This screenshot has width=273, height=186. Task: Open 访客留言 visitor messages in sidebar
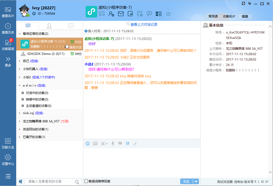pyautogui.click(x=8, y=44)
